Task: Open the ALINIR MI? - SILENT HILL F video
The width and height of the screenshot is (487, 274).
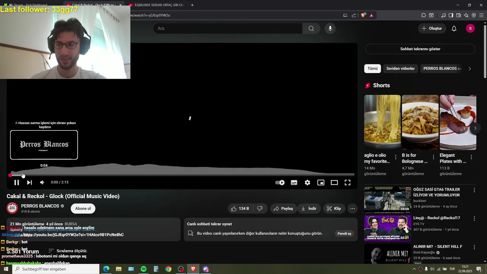Action: (387, 254)
